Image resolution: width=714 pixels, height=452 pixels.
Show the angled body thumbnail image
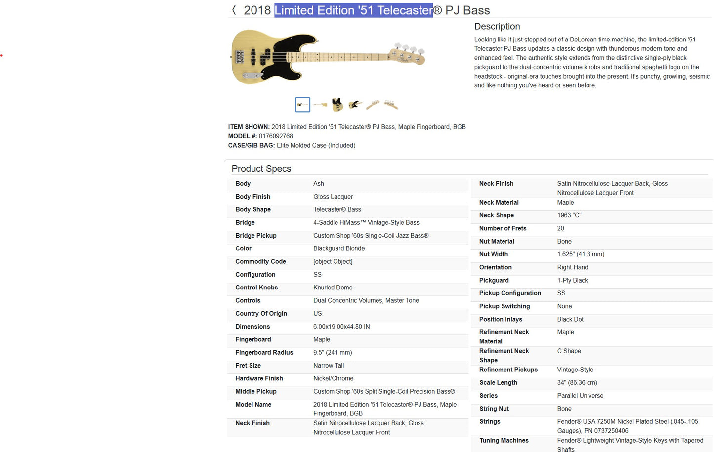coord(355,105)
